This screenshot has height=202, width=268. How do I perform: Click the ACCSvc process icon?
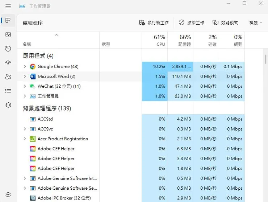(33, 129)
